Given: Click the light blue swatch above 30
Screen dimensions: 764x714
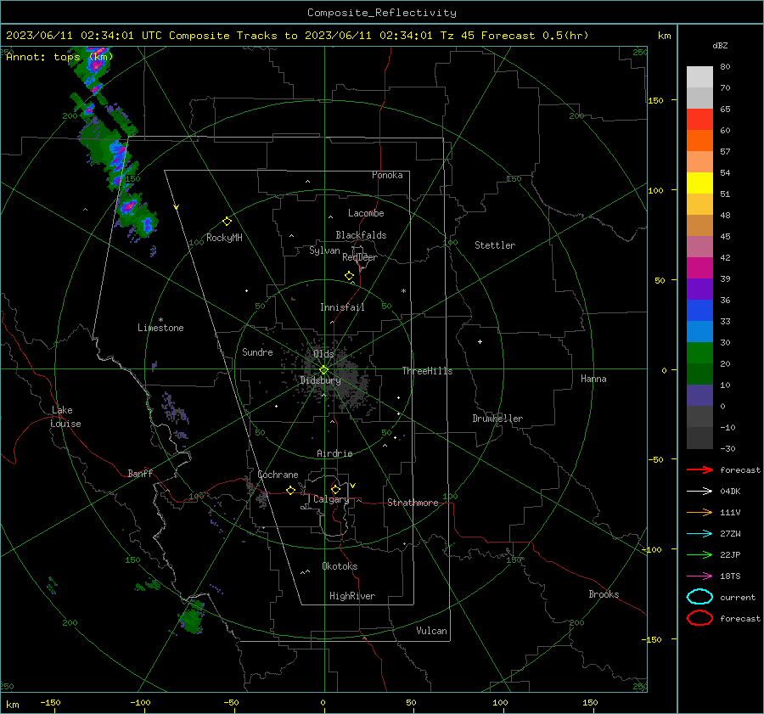Looking at the screenshot, I should point(699,331).
